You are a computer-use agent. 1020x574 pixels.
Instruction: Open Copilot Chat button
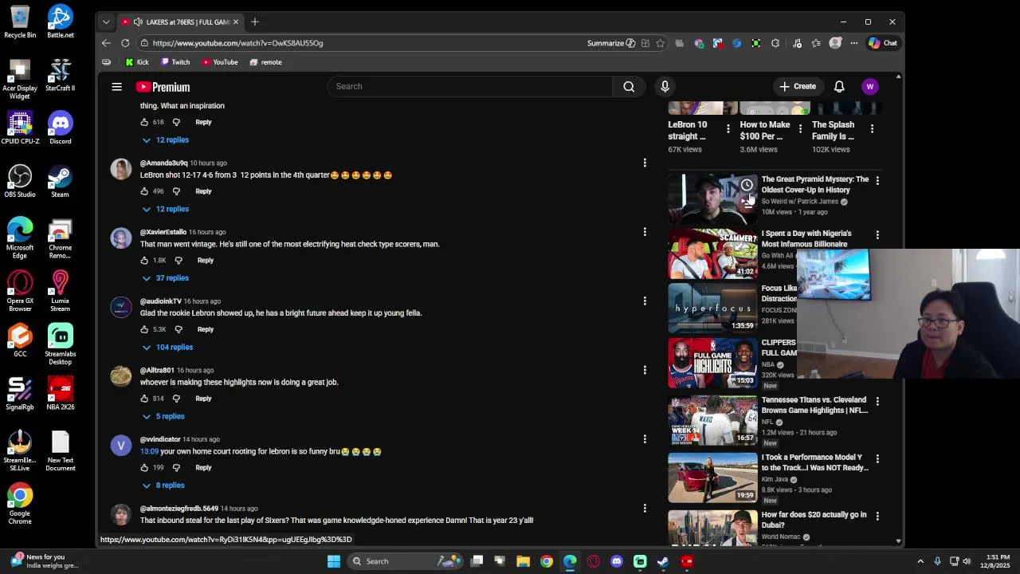[x=883, y=43]
